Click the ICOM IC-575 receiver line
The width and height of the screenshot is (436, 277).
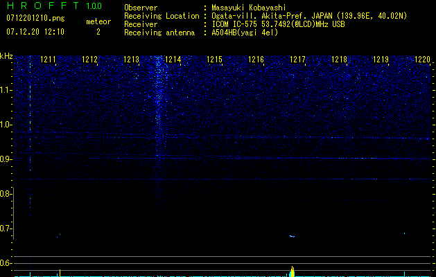(278, 24)
